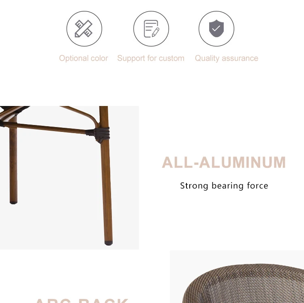This screenshot has height=303, width=304.
Task: Select the Support for custom label
Action: pos(151,58)
